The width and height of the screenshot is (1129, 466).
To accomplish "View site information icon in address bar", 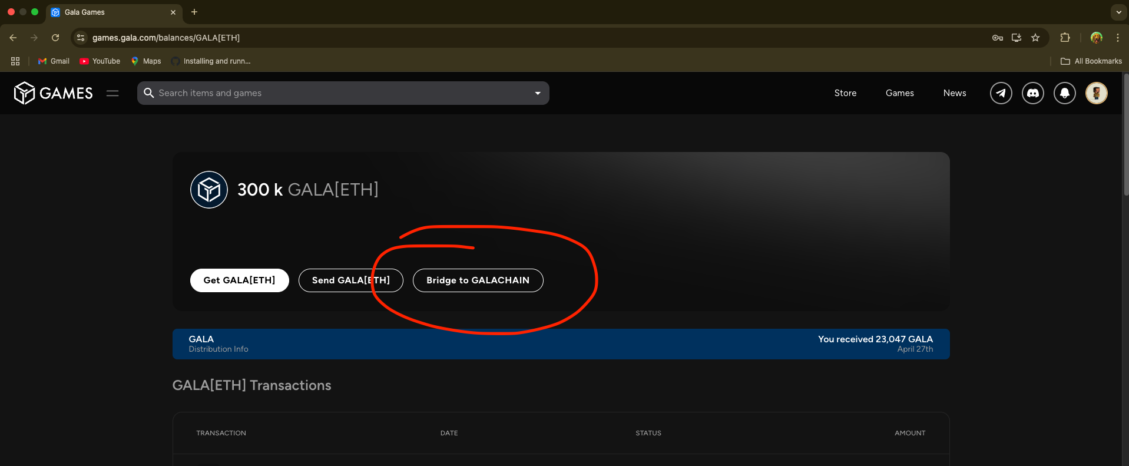I will [x=81, y=38].
